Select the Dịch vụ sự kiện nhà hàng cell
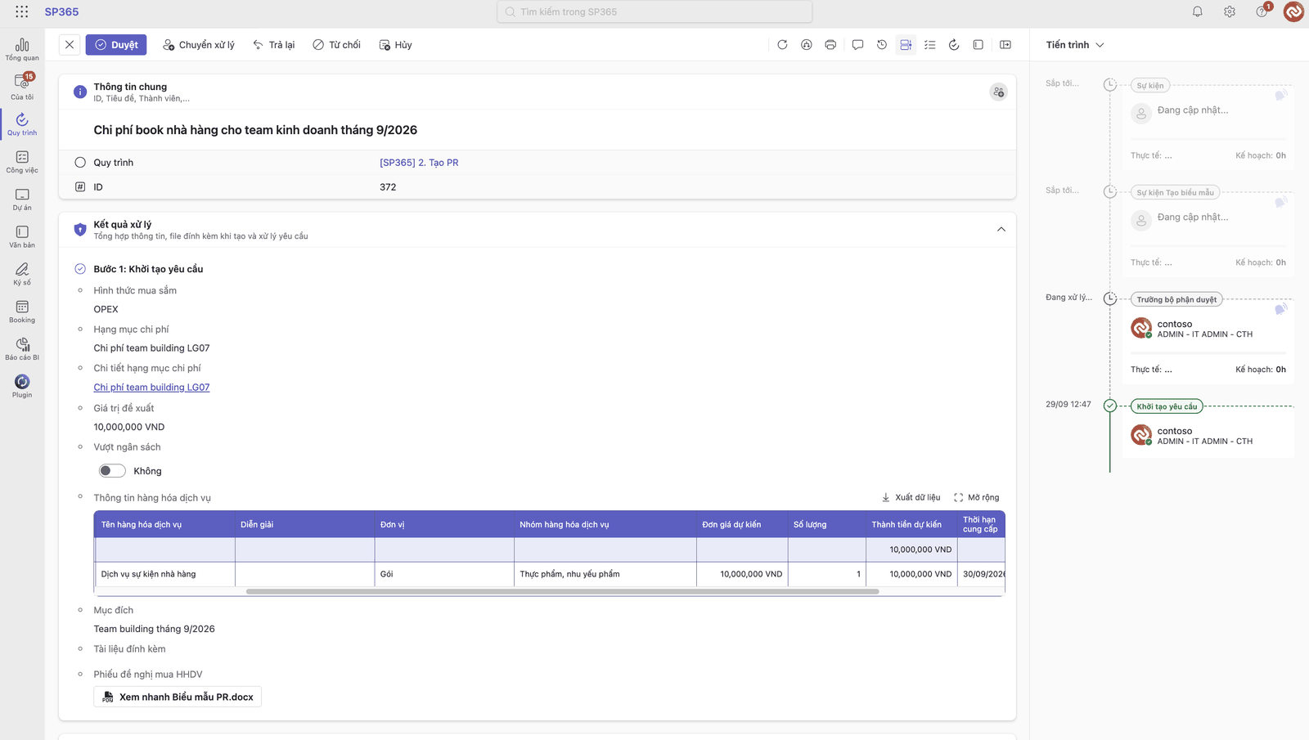The height and width of the screenshot is (740, 1309). pyautogui.click(x=165, y=574)
